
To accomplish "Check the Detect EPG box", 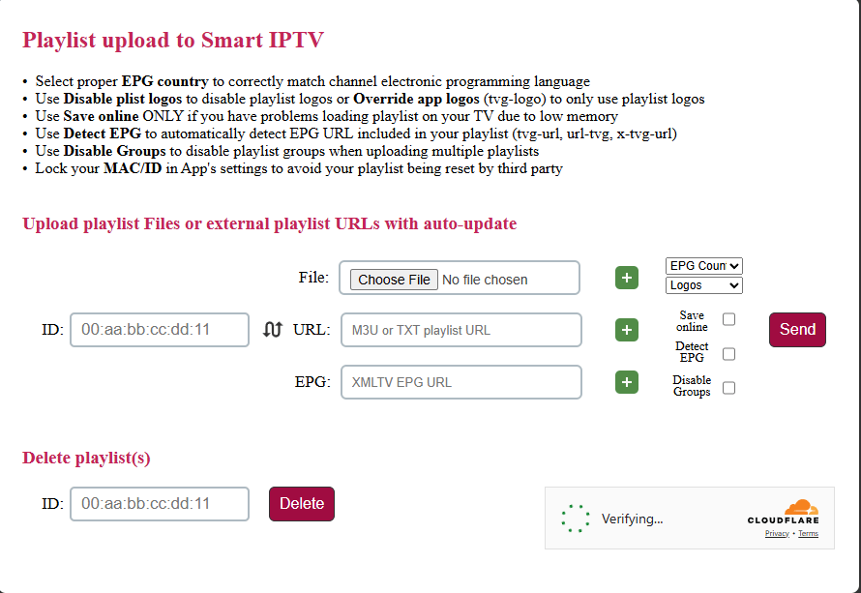I will (729, 354).
